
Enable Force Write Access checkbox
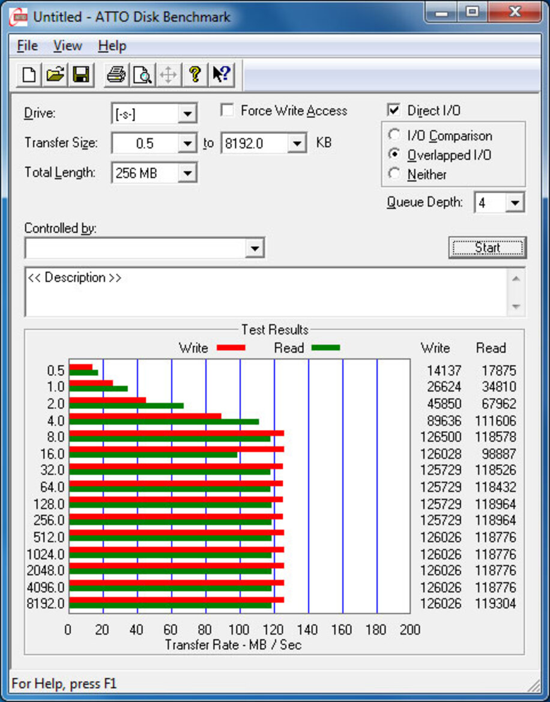pos(228,110)
